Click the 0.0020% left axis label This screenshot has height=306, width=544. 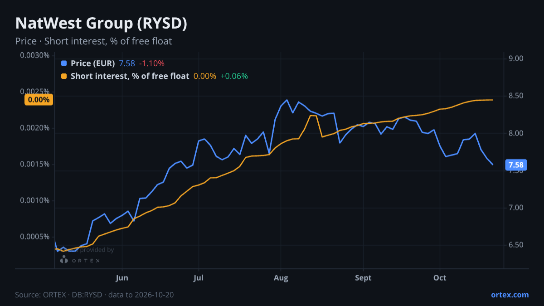tap(34, 128)
